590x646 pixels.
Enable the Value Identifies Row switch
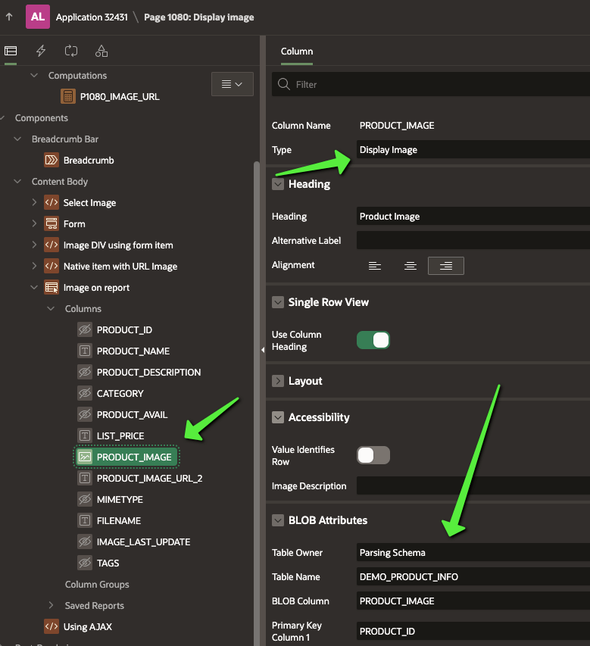click(373, 455)
